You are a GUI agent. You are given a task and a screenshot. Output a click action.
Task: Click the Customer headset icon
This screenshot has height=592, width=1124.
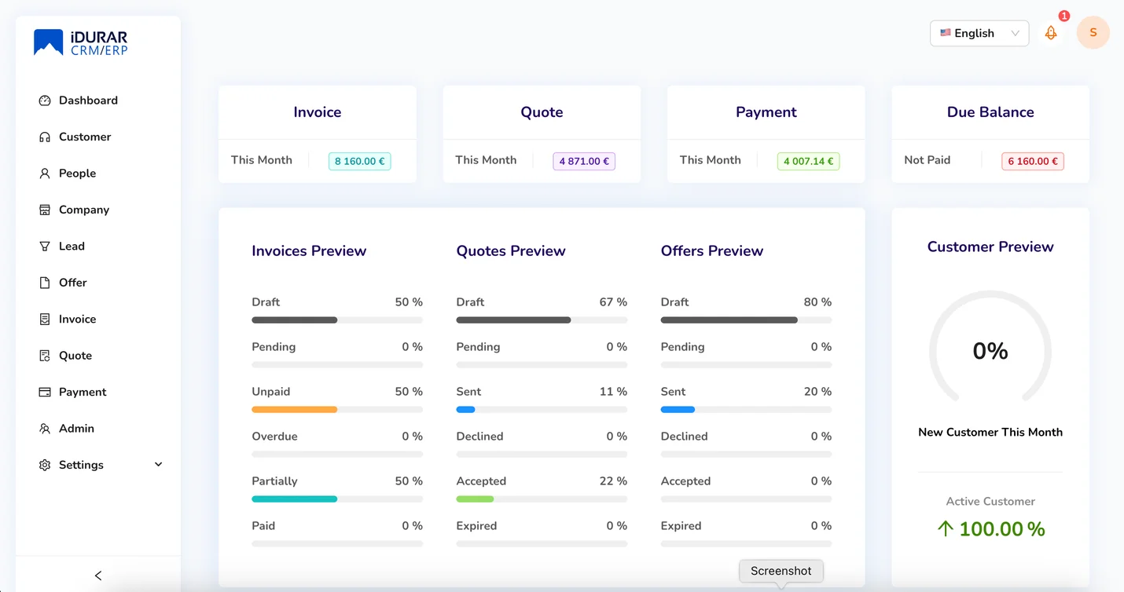[x=45, y=137]
